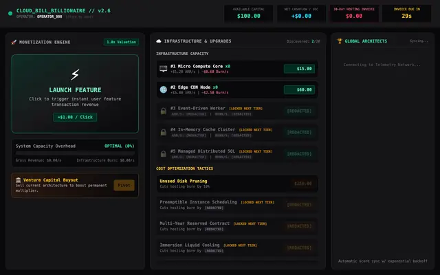Click the REDACTED price for Multi-Year Reserved Contract
This screenshot has height=275, width=440.
(x=299, y=226)
